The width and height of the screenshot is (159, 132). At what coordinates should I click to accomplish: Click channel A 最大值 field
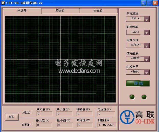coord(45,114)
